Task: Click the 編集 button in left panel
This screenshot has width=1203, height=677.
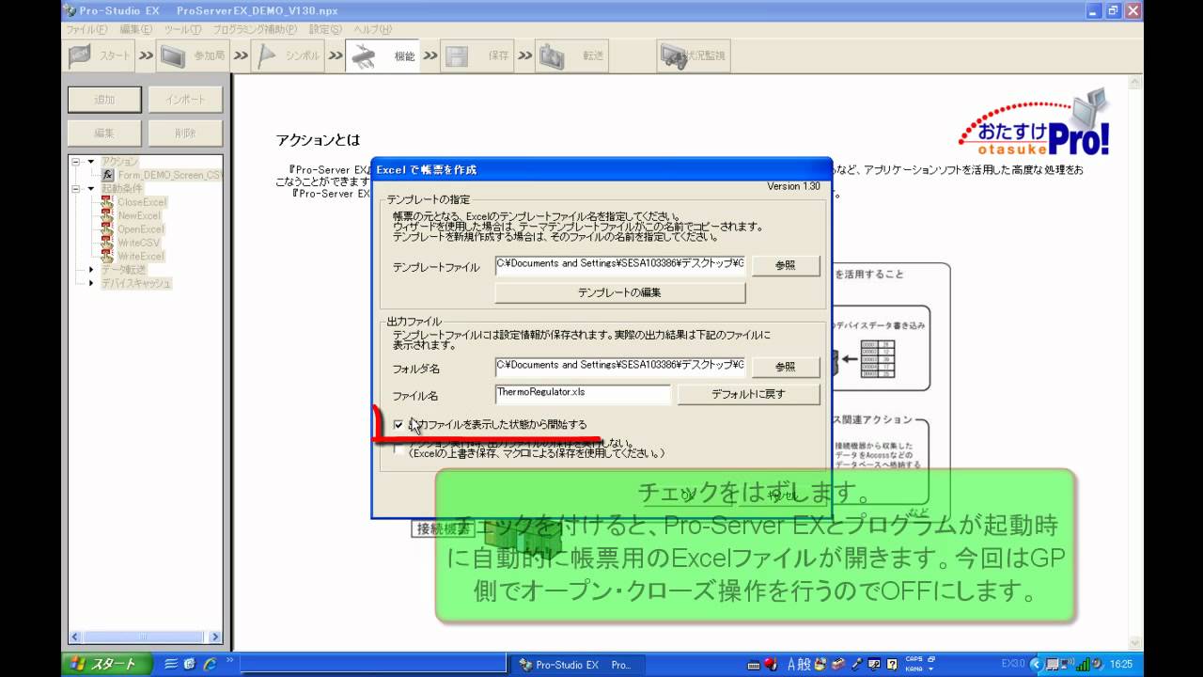Action: click(104, 133)
